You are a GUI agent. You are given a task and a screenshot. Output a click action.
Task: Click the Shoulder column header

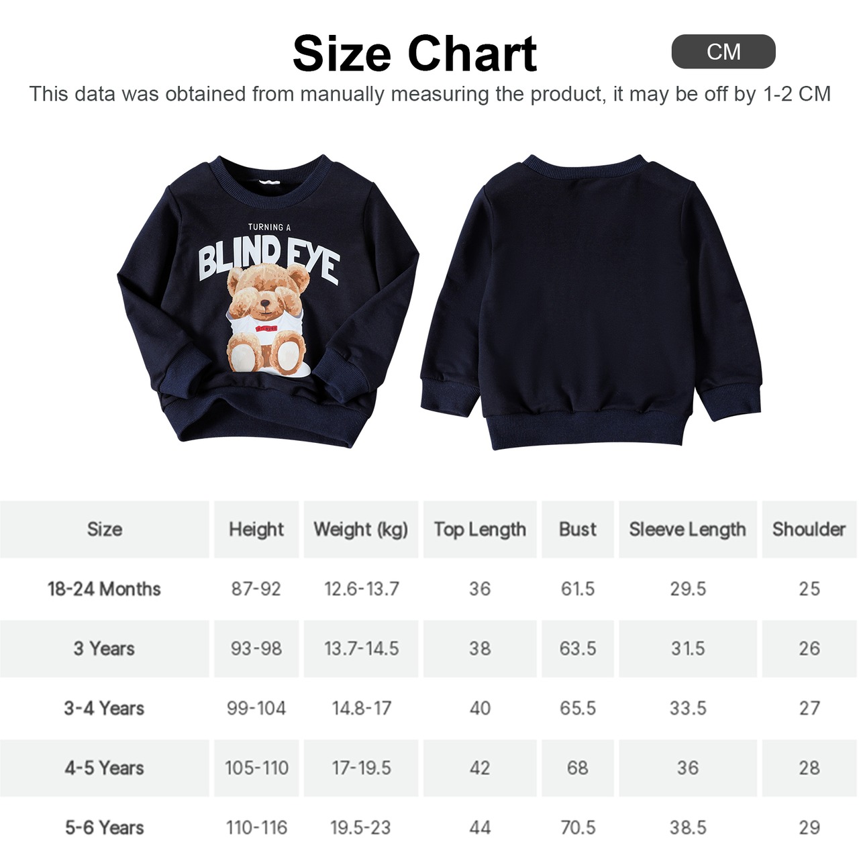point(809,529)
